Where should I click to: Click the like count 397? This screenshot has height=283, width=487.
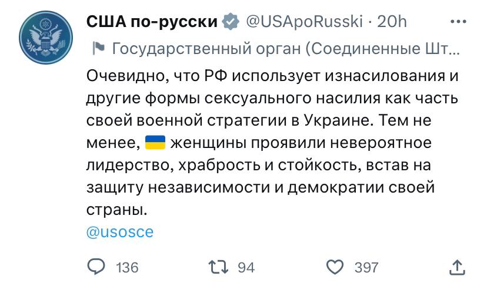click(x=366, y=268)
